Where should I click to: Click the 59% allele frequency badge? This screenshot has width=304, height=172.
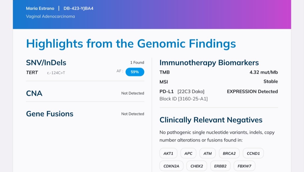tap(135, 72)
